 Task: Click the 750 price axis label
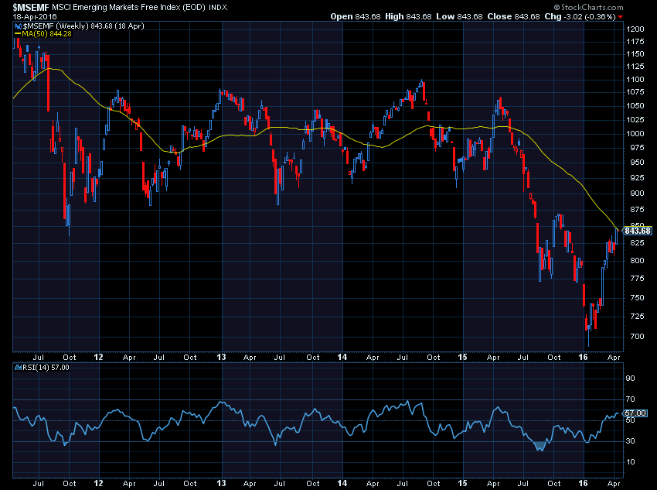click(638, 298)
